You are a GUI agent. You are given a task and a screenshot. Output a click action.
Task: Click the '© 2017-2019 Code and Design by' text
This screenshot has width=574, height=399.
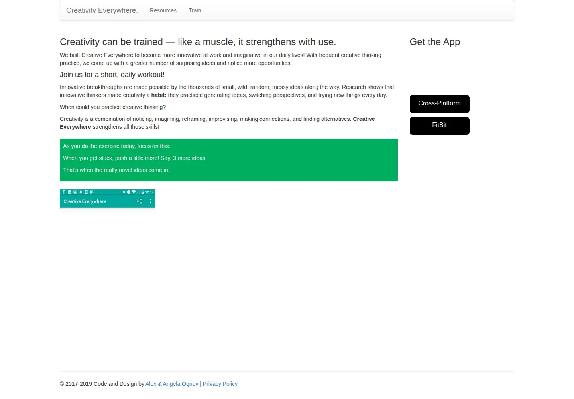point(102,384)
